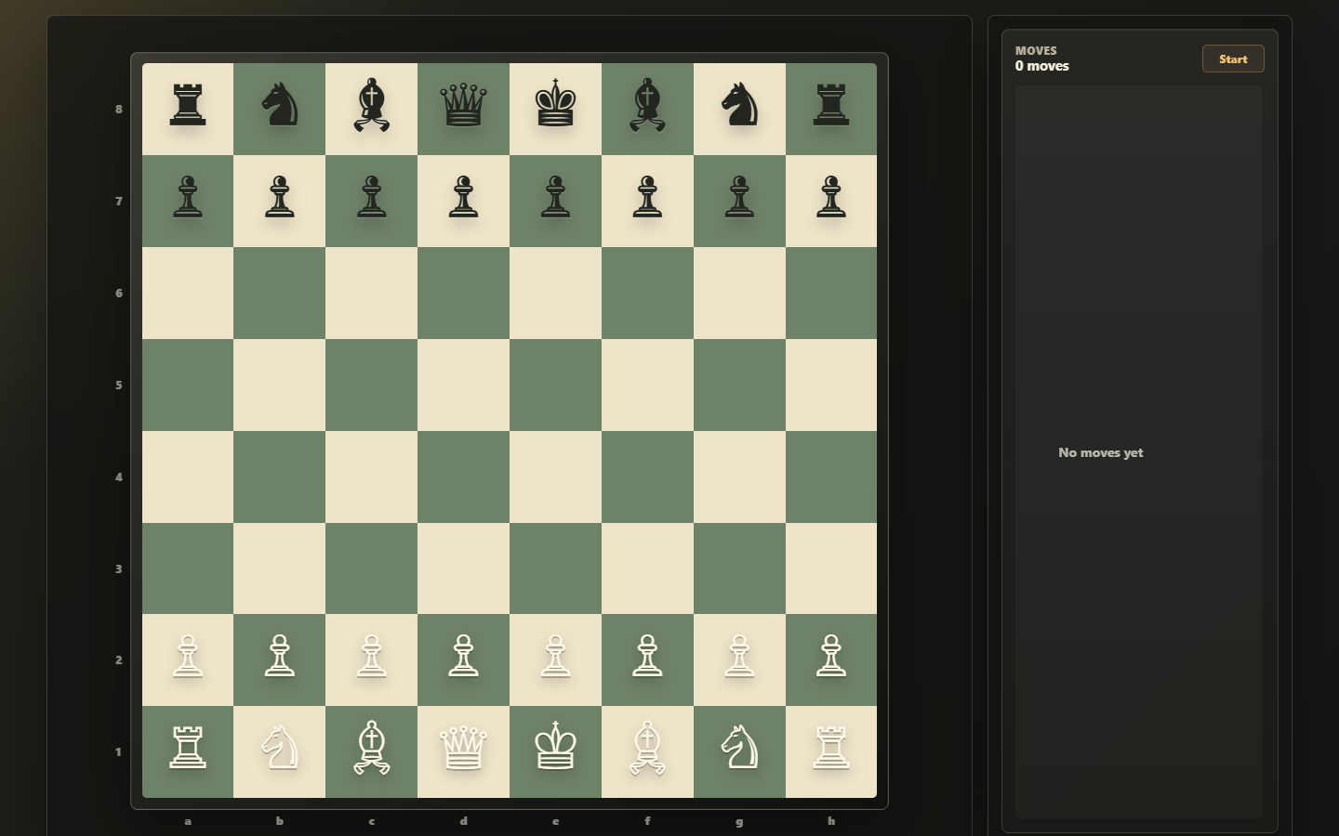Pick the black pawn on h7
Image resolution: width=1339 pixels, height=836 pixels.
pos(831,201)
